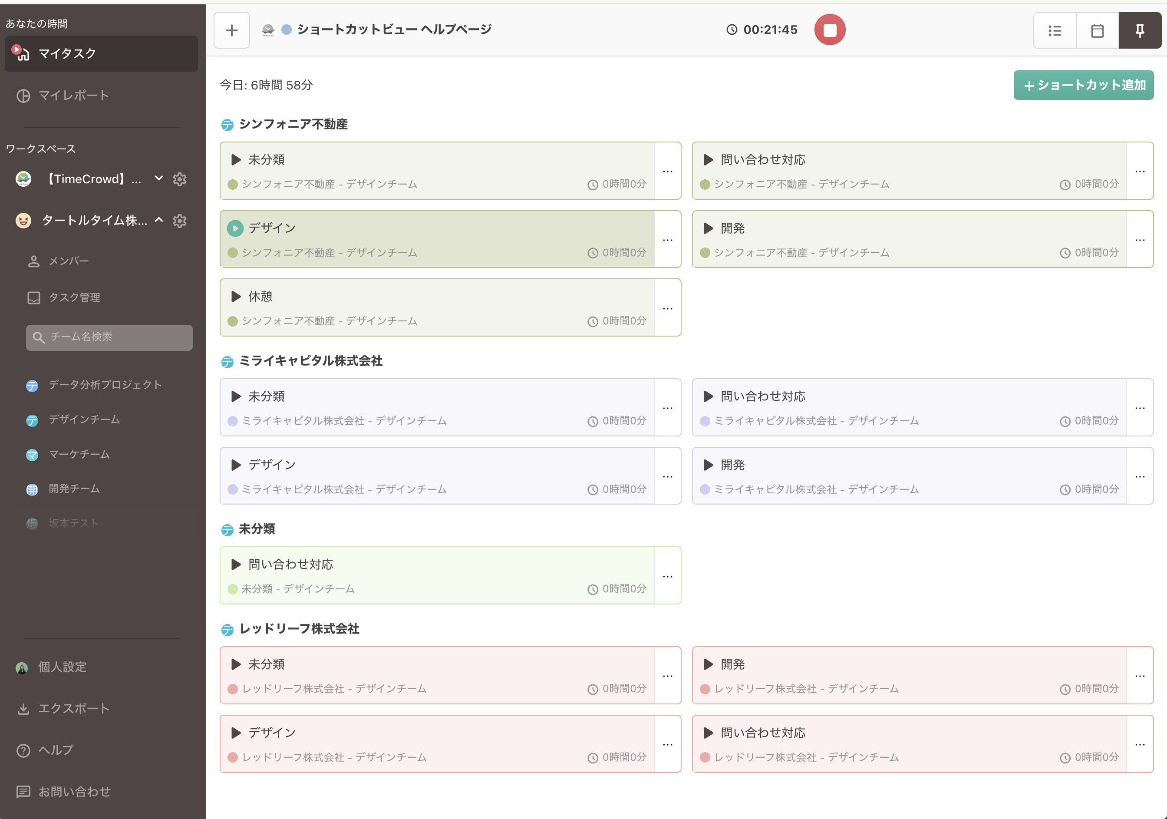Image resolution: width=1167 pixels, height=819 pixels.
Task: Click the チーム名検索 search field
Action: (x=109, y=337)
